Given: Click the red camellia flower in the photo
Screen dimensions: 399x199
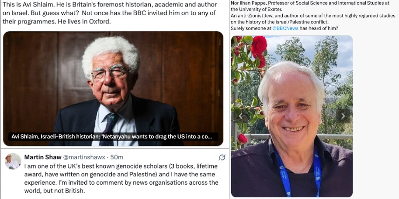Looking at the screenshot, I should [x=259, y=45].
